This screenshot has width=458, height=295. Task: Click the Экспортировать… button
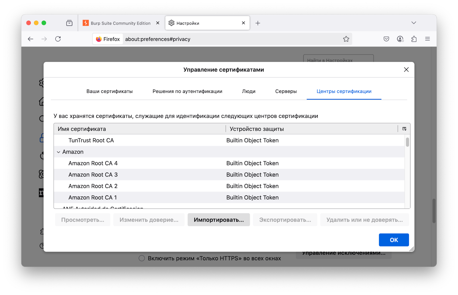[285, 220]
